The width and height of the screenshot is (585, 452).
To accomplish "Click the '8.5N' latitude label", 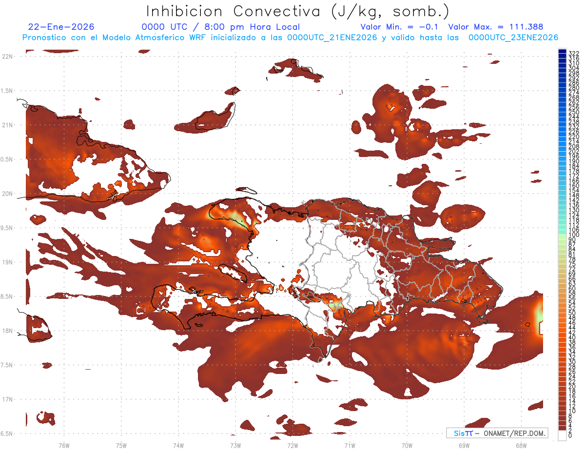I will [7, 296].
